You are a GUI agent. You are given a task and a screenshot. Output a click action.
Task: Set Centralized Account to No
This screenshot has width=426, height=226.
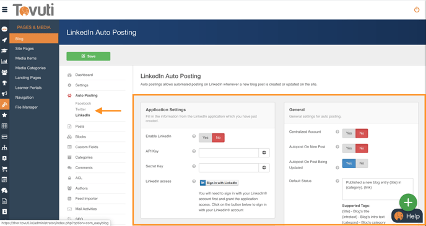pos(362,133)
